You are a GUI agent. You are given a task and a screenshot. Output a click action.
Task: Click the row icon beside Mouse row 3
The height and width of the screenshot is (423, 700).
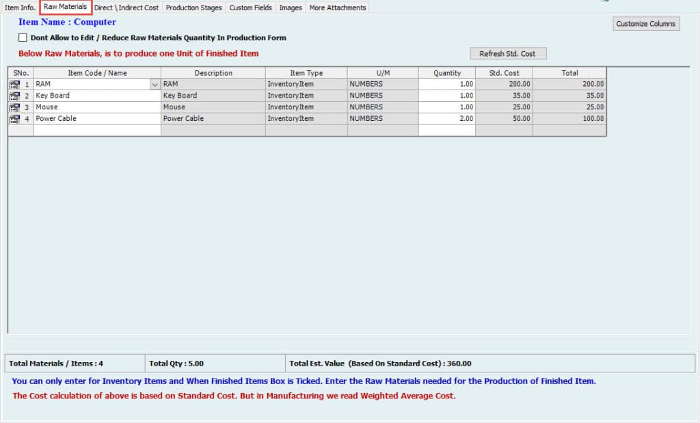click(x=14, y=107)
